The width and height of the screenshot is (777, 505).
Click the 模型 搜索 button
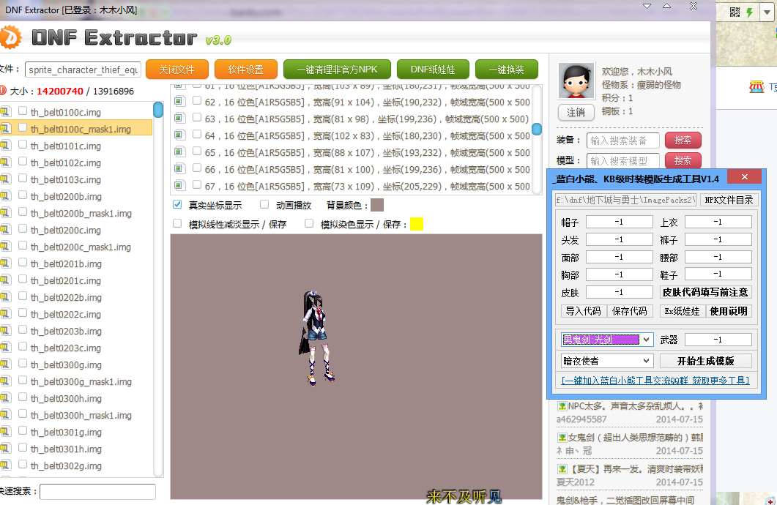683,161
